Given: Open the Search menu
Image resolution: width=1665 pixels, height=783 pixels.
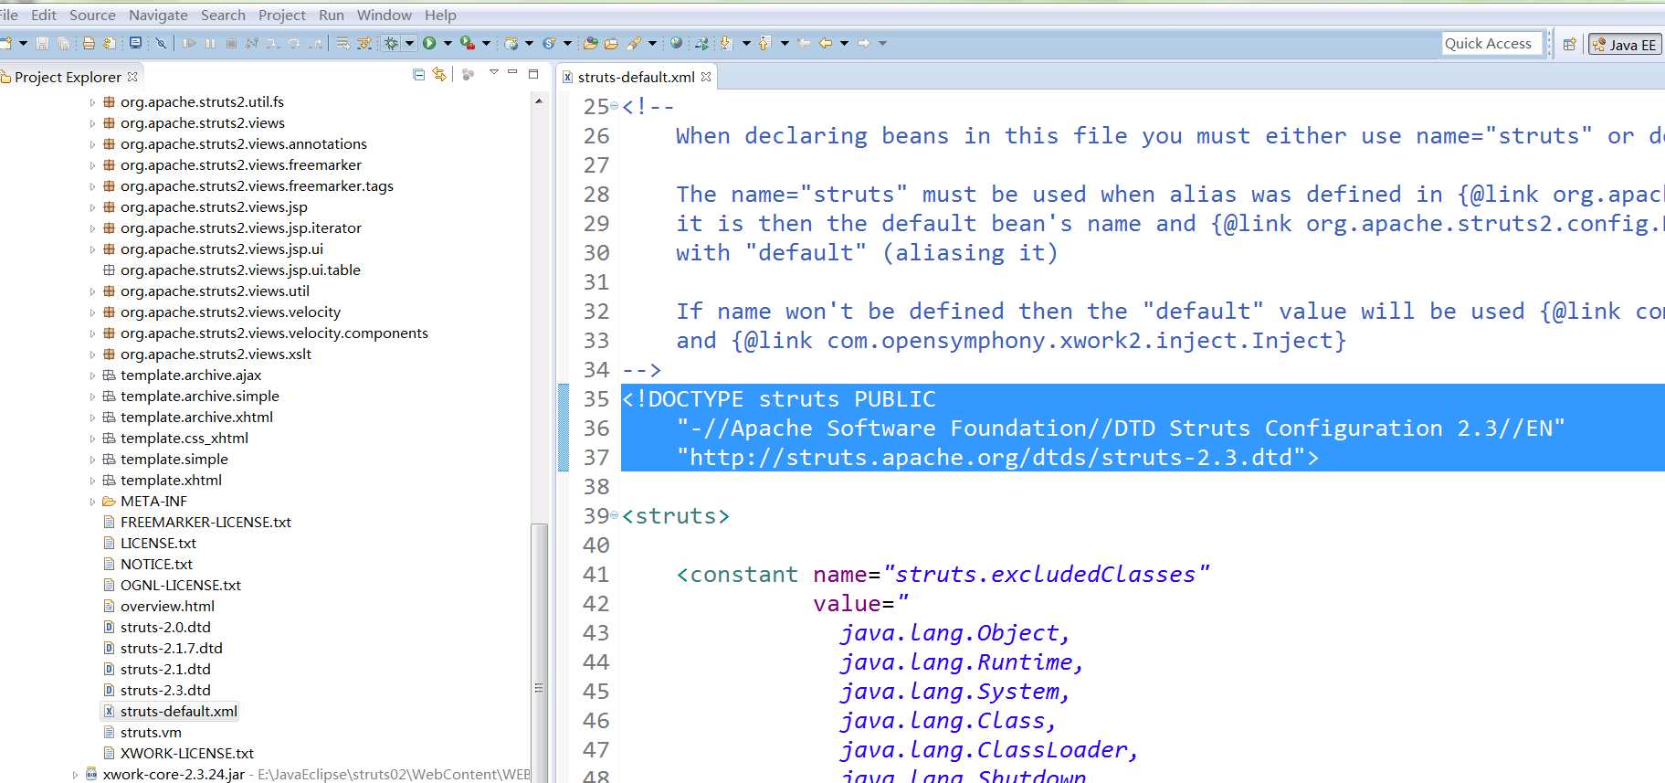Looking at the screenshot, I should [223, 15].
